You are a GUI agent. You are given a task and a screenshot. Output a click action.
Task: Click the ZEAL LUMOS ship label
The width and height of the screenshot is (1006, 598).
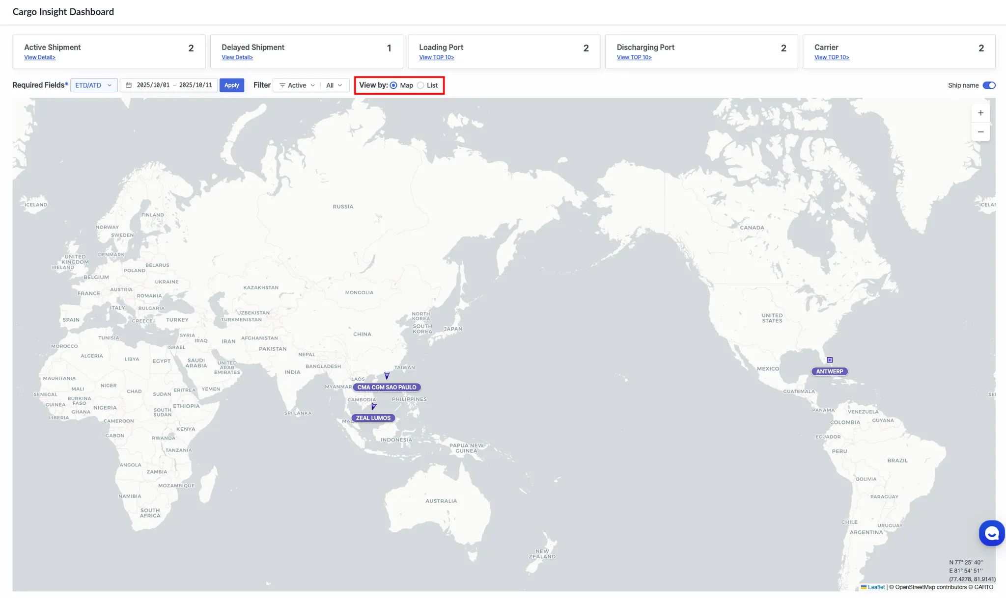point(373,418)
